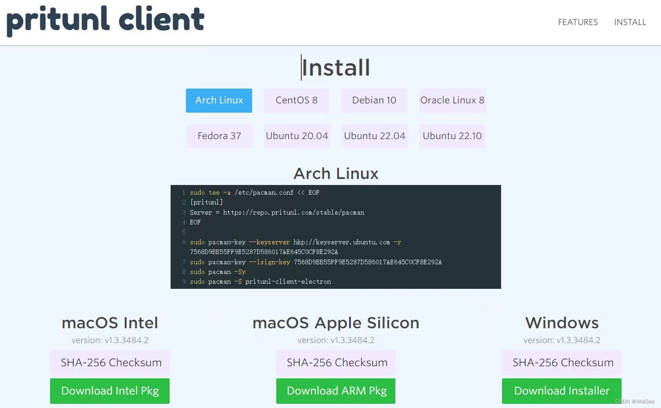Select the CentOS 8 tab
Viewport: 661px width, 408px height.
click(x=297, y=101)
